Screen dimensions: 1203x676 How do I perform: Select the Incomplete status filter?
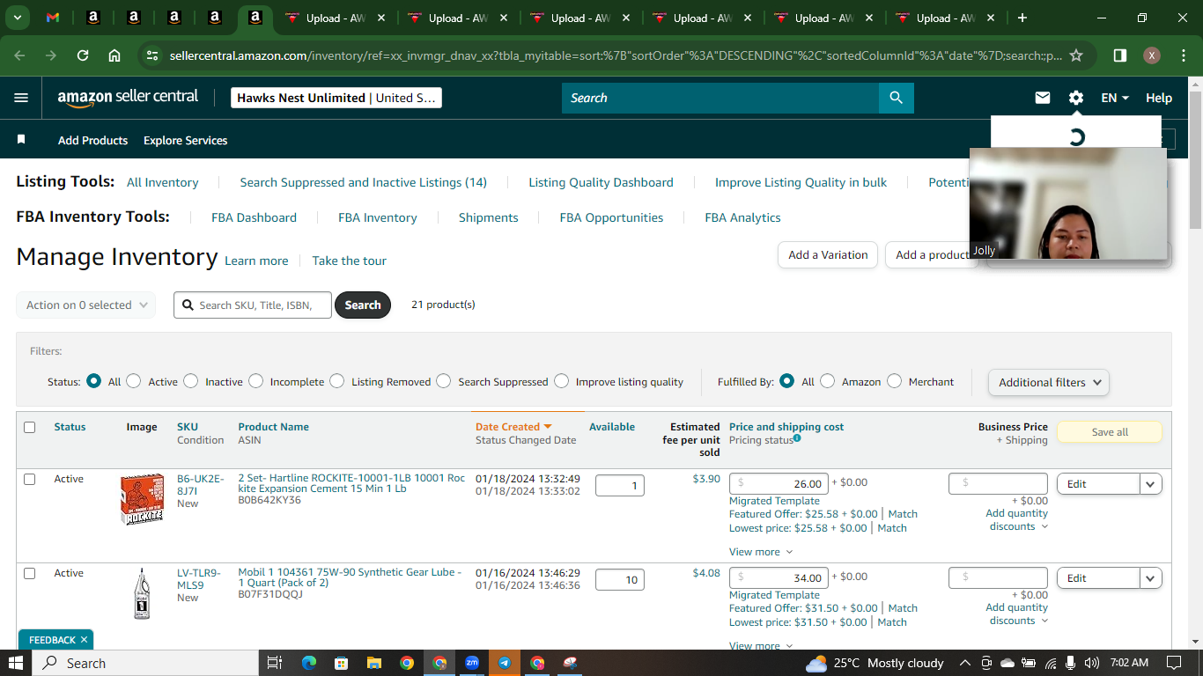coord(255,381)
